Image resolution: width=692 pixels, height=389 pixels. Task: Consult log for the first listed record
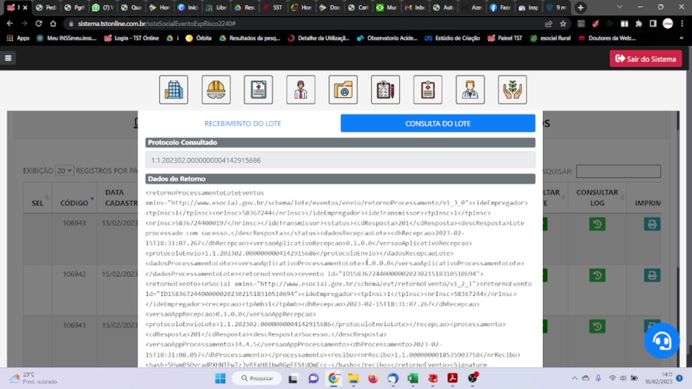pos(597,224)
